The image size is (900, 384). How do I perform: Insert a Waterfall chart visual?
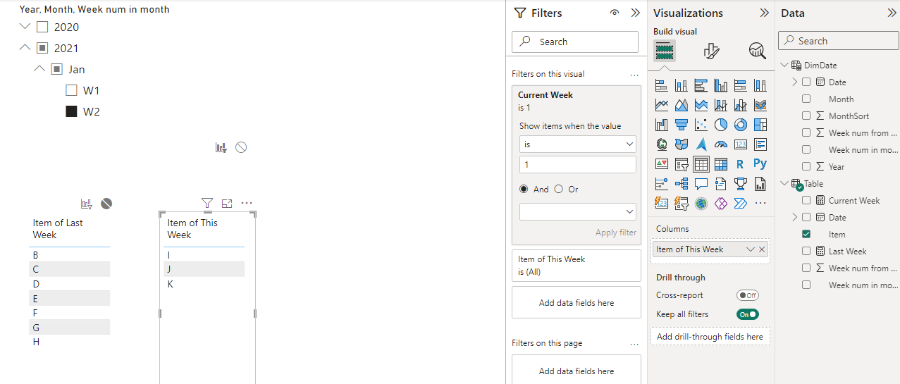[661, 125]
